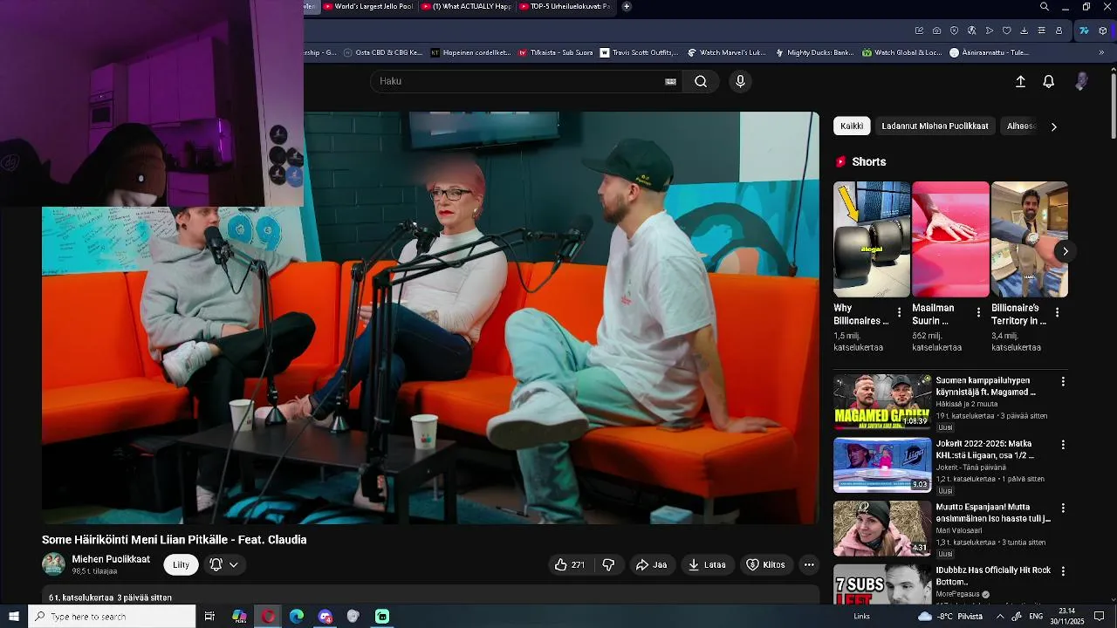
Task: Open 'Why Billionaires' short thumbnail
Action: point(872,239)
